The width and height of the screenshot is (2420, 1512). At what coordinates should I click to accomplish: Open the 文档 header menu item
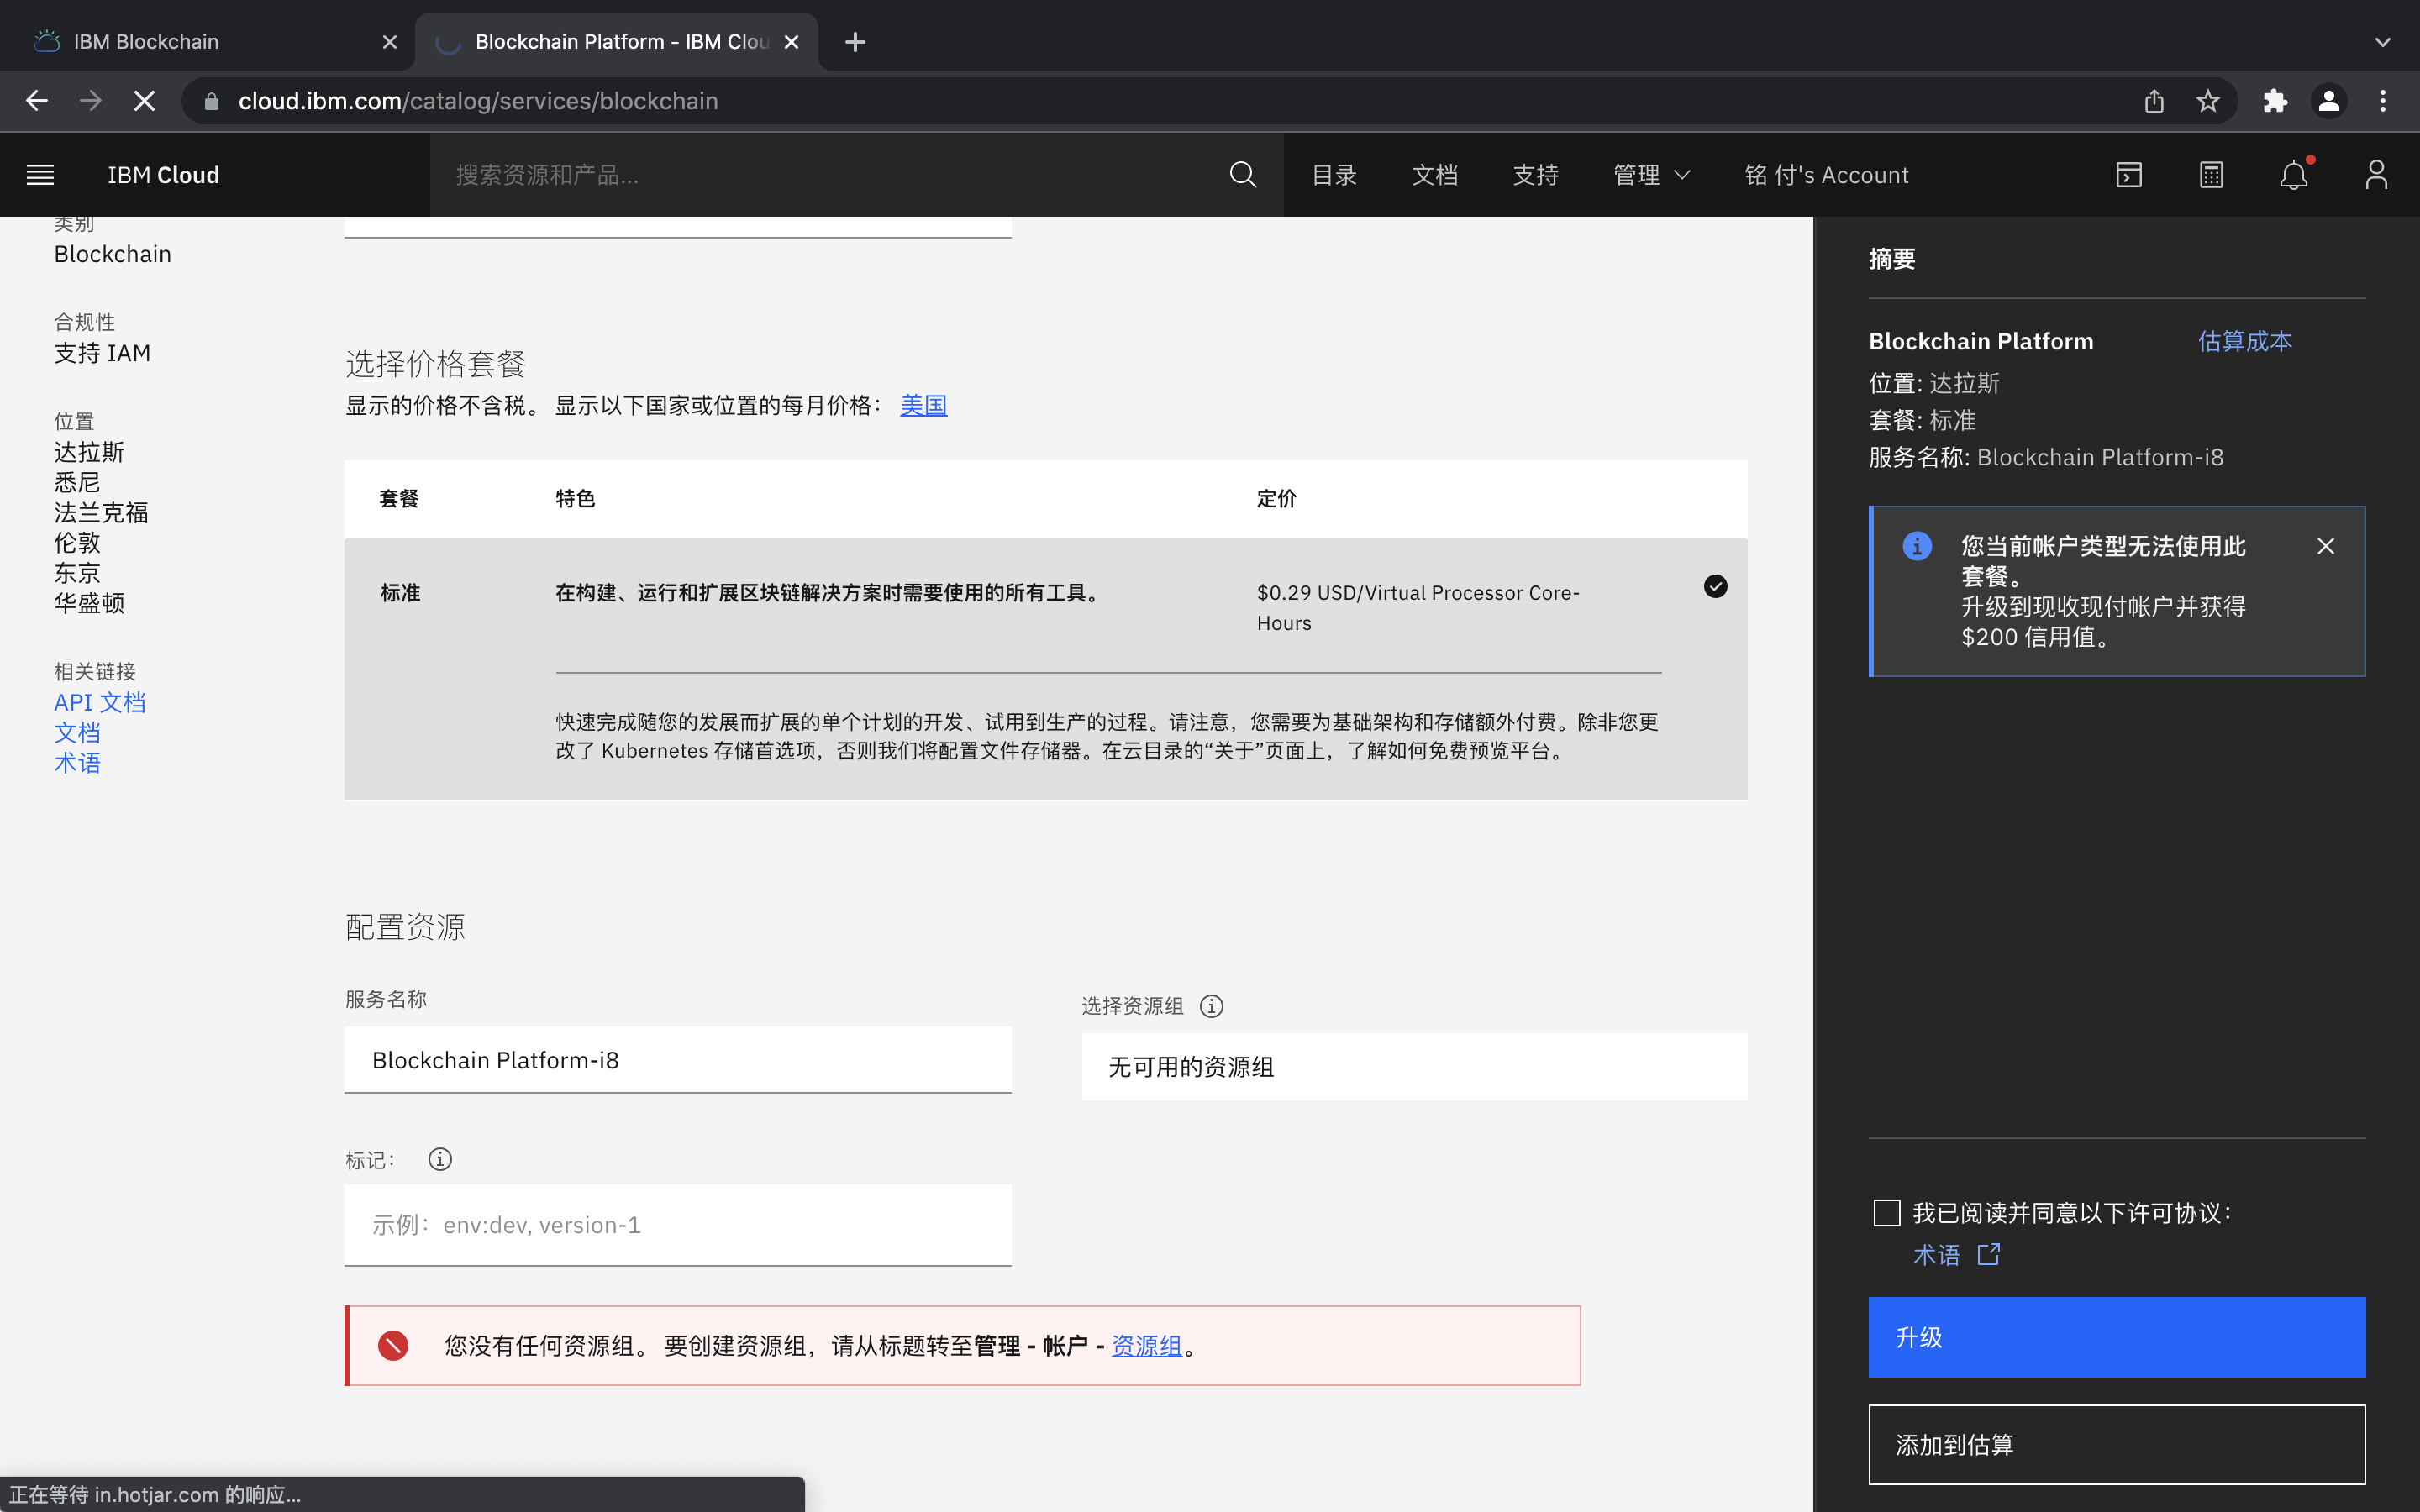1434,175
